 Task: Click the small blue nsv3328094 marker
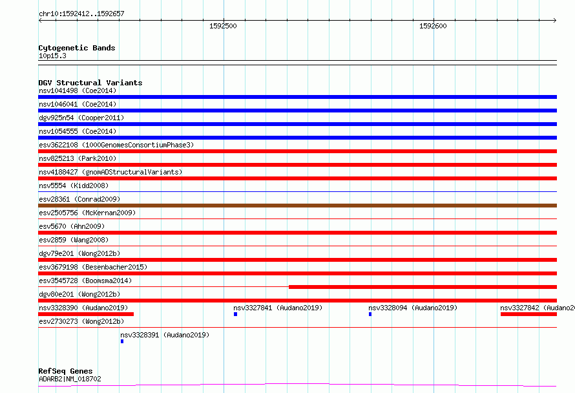[x=370, y=314]
